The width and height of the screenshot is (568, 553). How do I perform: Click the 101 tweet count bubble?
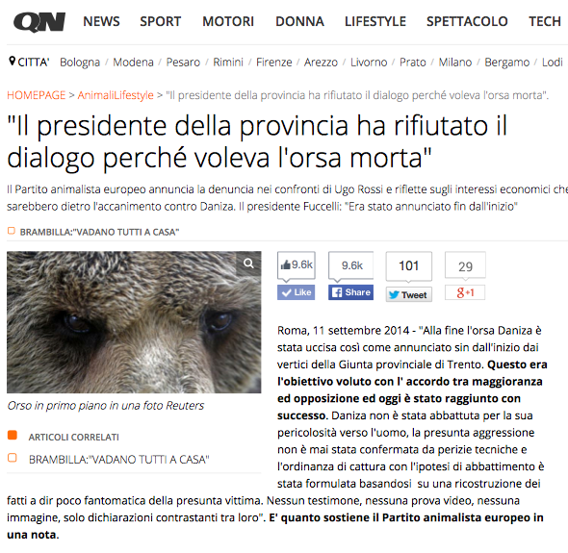pyautogui.click(x=409, y=266)
